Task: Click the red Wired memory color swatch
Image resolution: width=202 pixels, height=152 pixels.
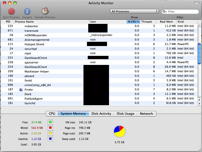Action: pyautogui.click(x=50, y=128)
